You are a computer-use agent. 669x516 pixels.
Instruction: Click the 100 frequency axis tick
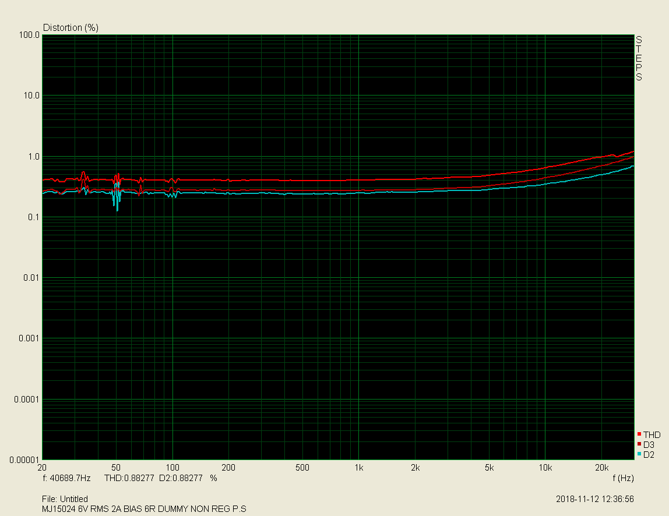pyautogui.click(x=172, y=468)
